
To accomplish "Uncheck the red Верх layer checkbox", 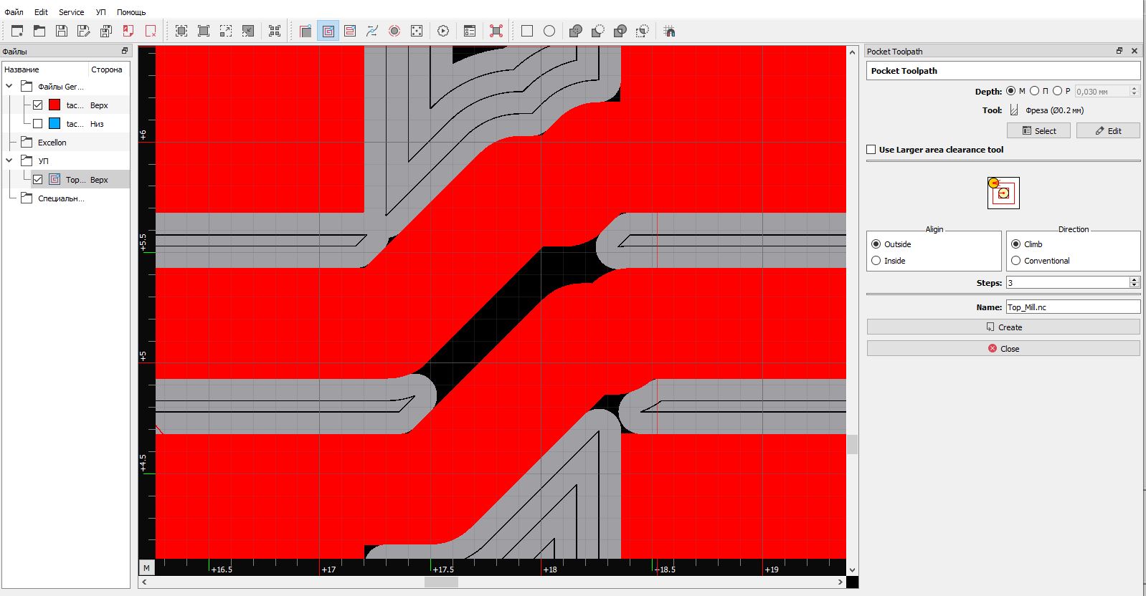I will pos(38,105).
